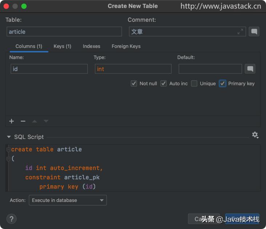Enable the Unique checkbox
This screenshot has height=229, width=266.
(194, 84)
